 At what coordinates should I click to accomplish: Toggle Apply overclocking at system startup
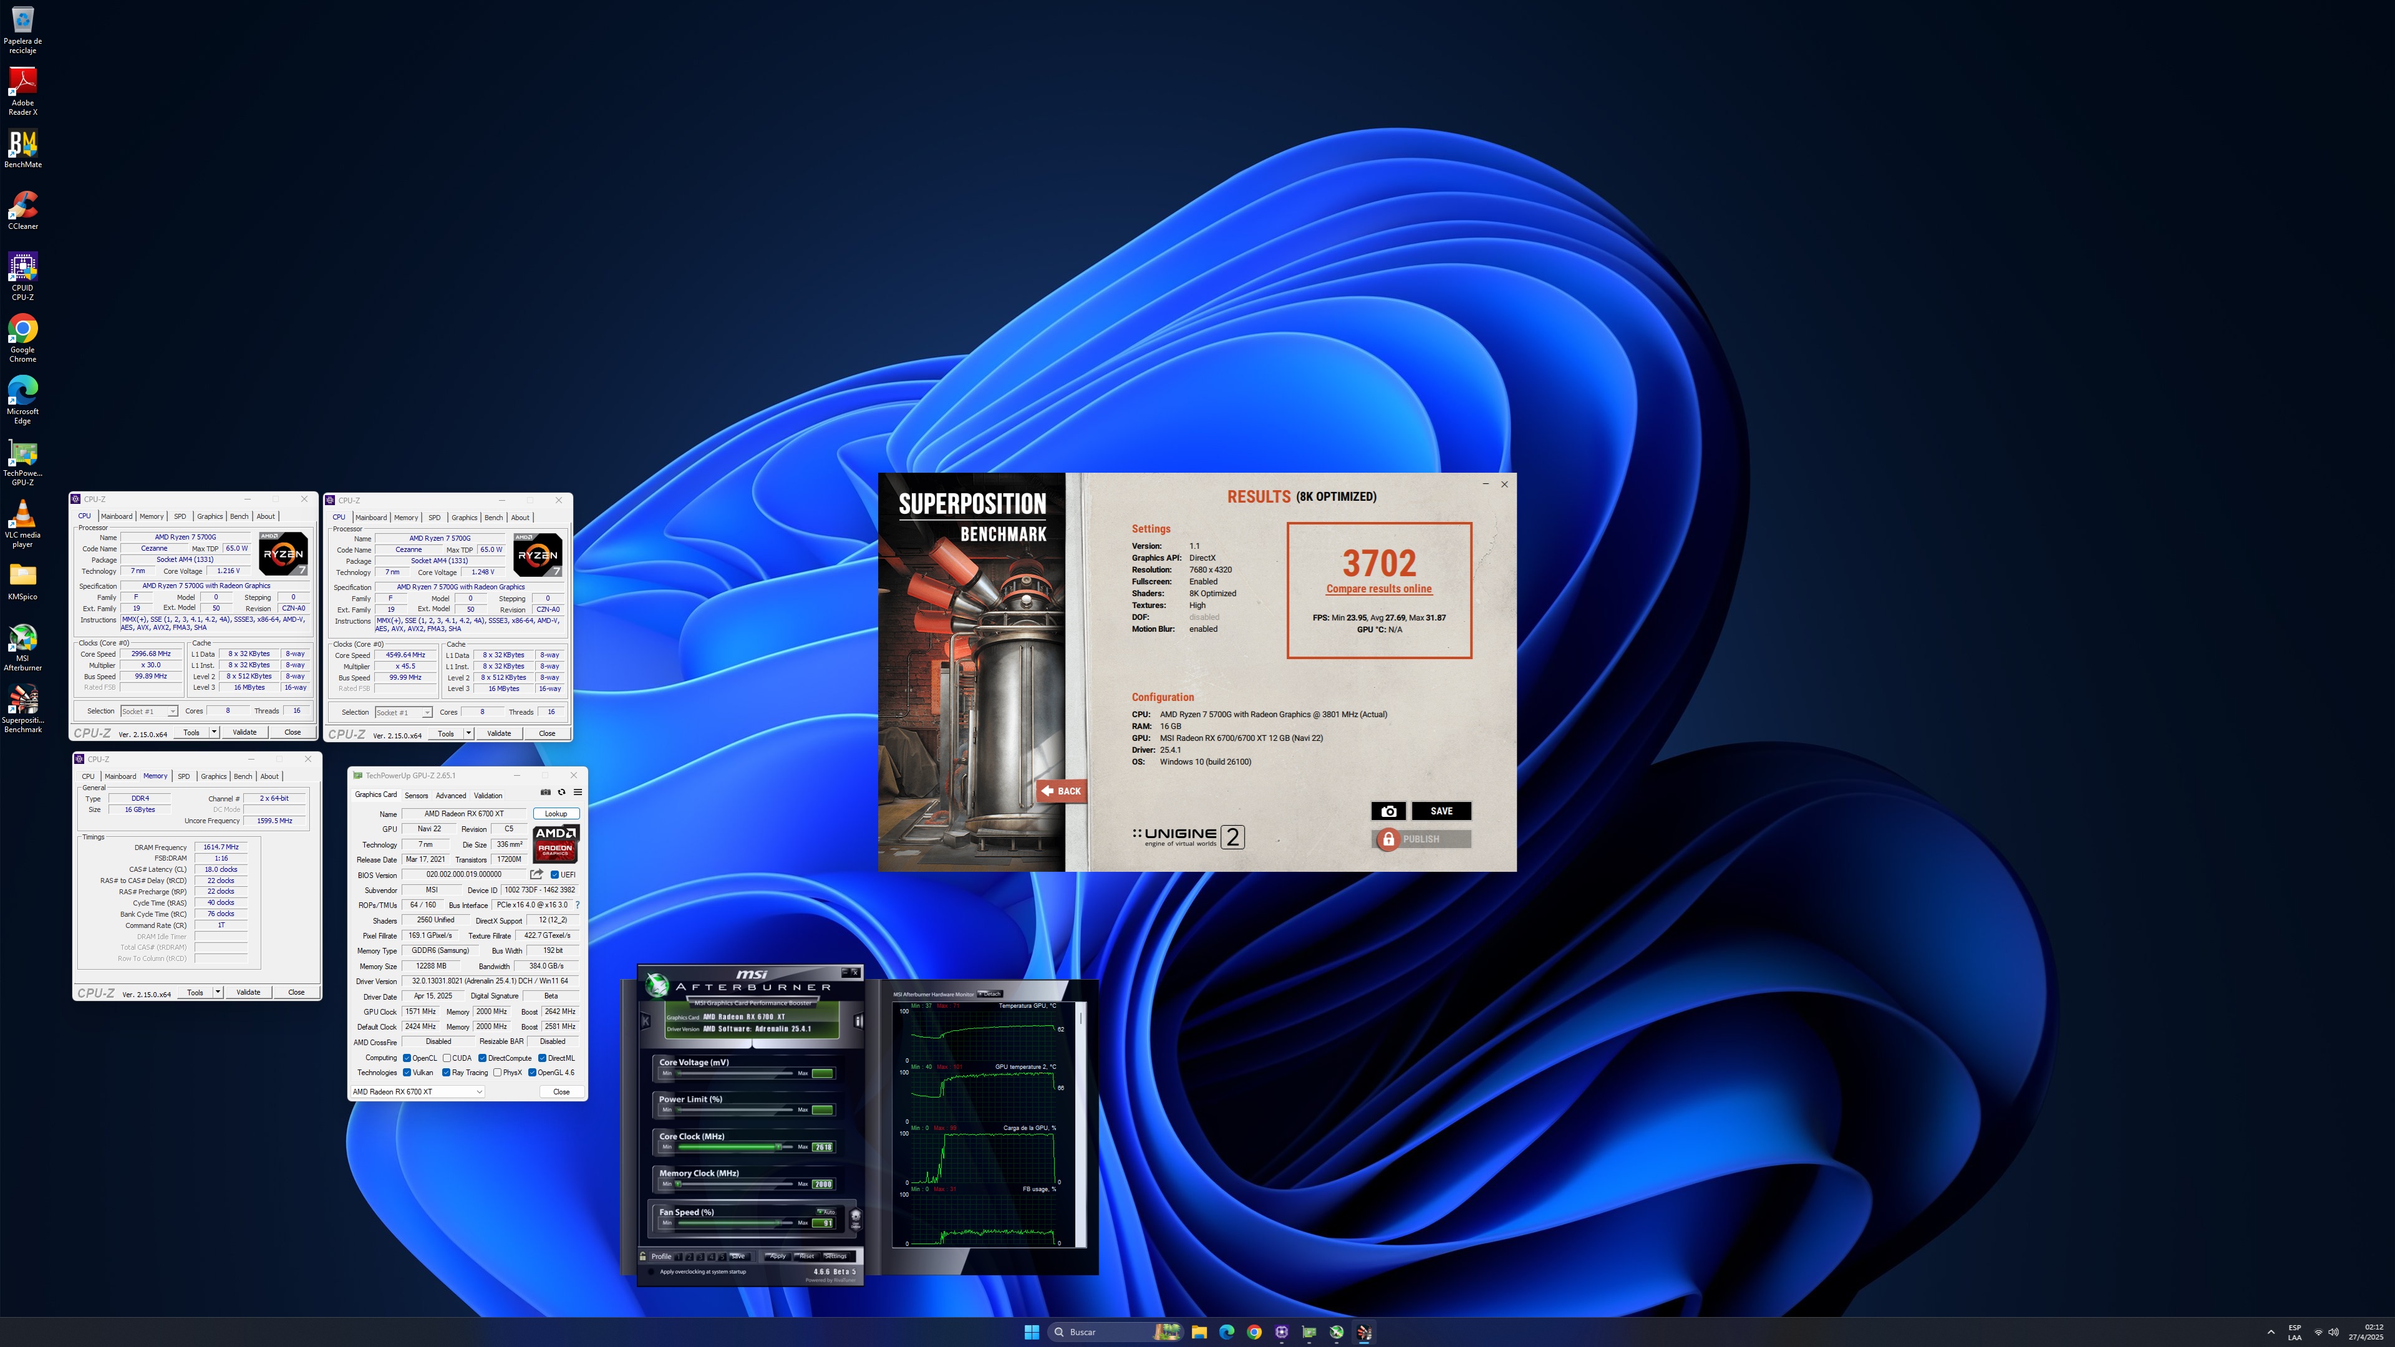[652, 1271]
